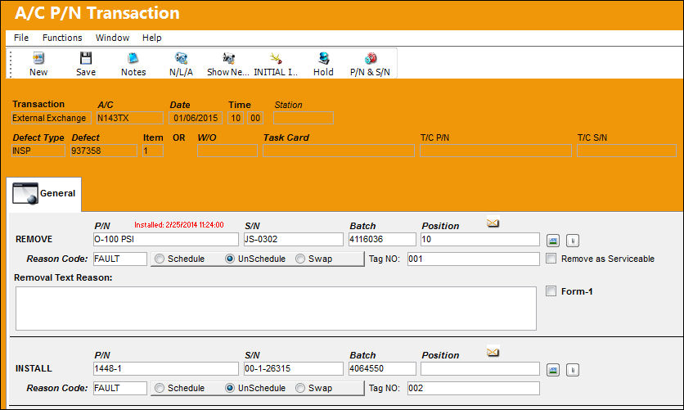
Task: Click the Tag NO field 001
Action: (473, 259)
